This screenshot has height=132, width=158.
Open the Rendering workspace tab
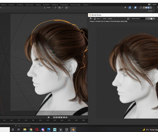[55, 5]
